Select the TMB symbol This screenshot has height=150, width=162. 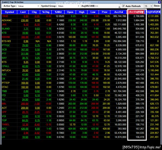pyautogui.click(x=4, y=91)
